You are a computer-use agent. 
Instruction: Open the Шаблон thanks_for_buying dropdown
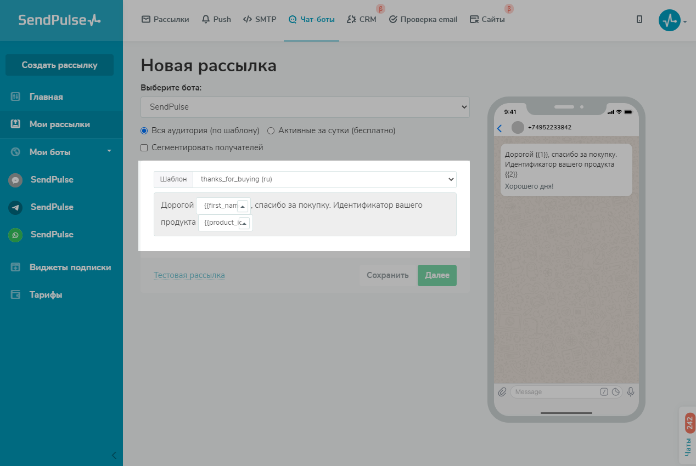click(x=324, y=179)
